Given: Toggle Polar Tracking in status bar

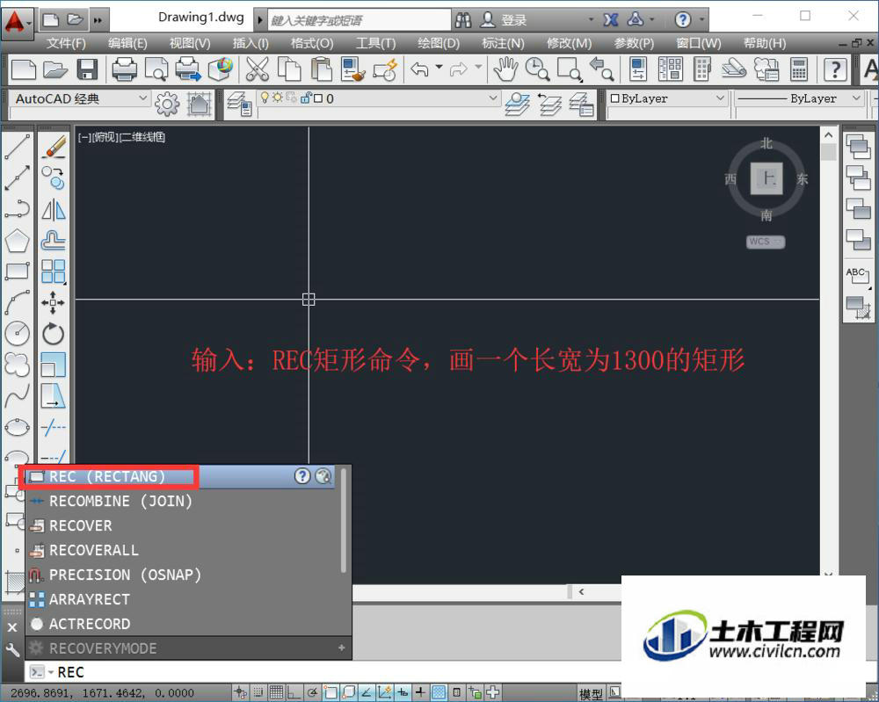Looking at the screenshot, I should tap(312, 692).
